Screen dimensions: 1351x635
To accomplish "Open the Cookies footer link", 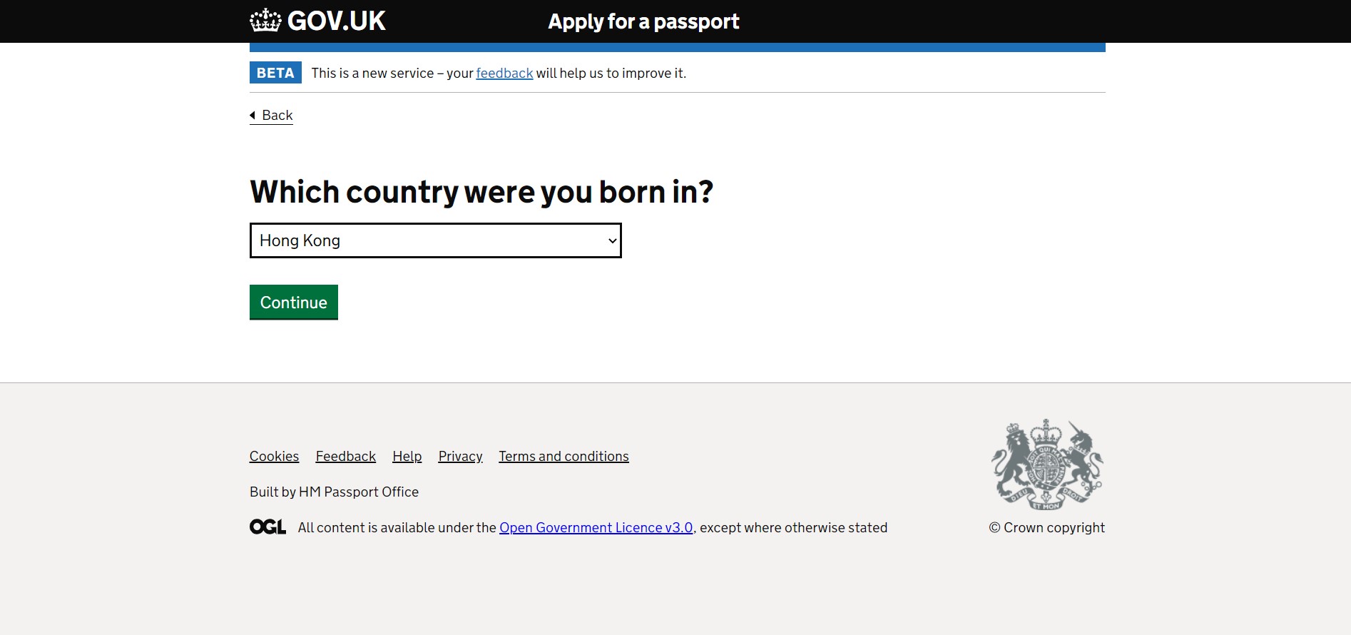I will (x=274, y=457).
